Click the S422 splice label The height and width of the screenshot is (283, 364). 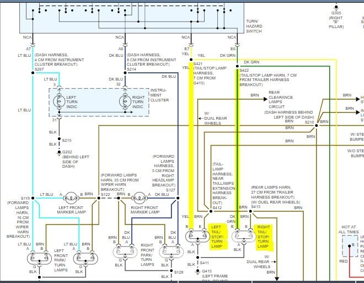coord(244,71)
